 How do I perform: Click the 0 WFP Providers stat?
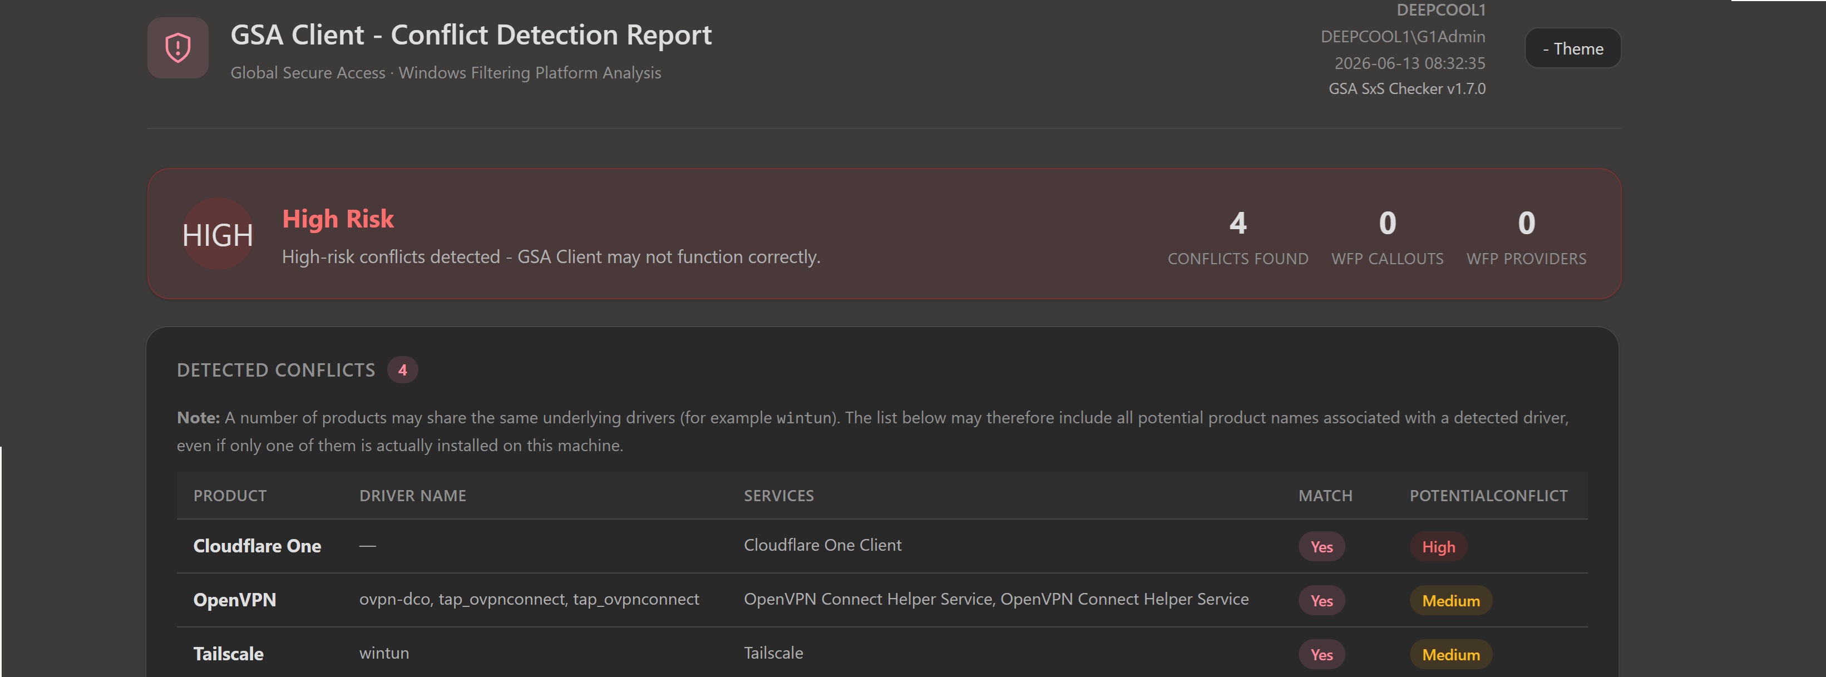click(1526, 237)
